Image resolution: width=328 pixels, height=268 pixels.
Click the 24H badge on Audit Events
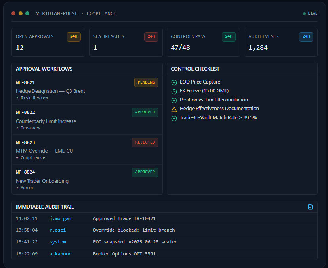tap(306, 36)
